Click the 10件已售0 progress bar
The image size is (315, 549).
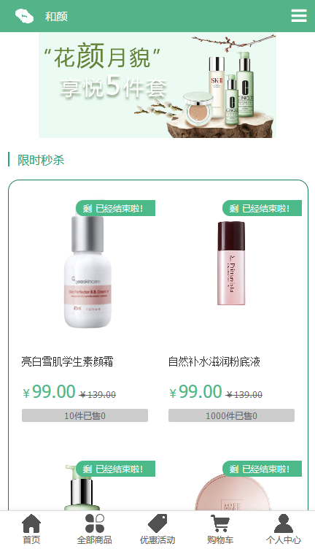coord(85,415)
